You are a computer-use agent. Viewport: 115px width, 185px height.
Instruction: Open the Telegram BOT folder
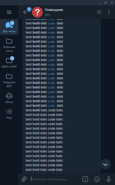(9, 81)
